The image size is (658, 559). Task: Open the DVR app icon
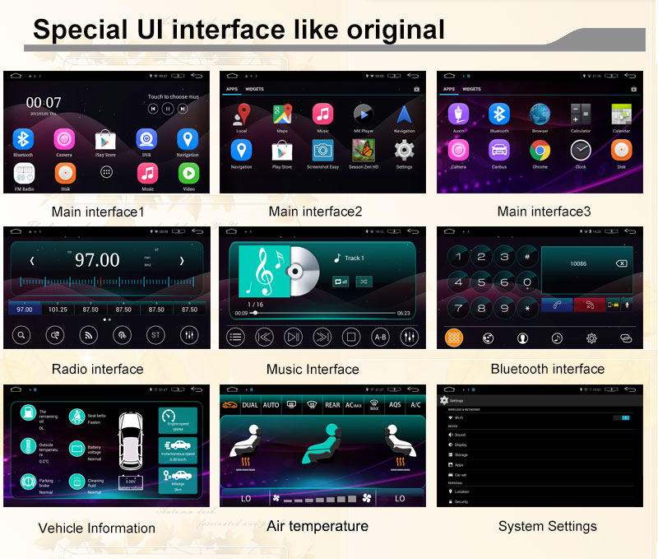pos(146,139)
